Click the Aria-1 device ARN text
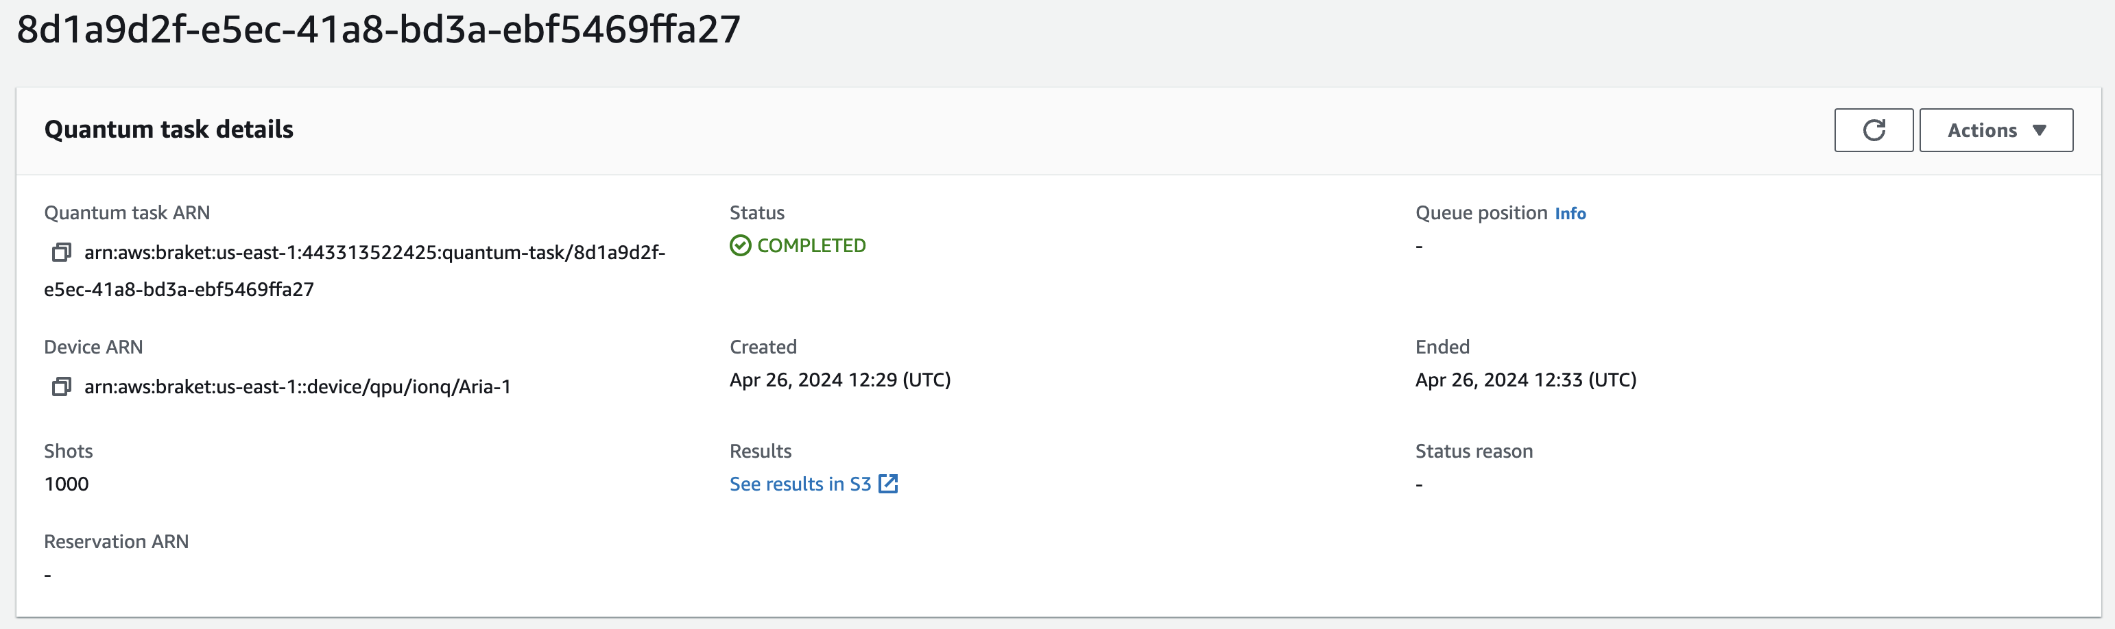This screenshot has height=629, width=2115. coord(297,387)
